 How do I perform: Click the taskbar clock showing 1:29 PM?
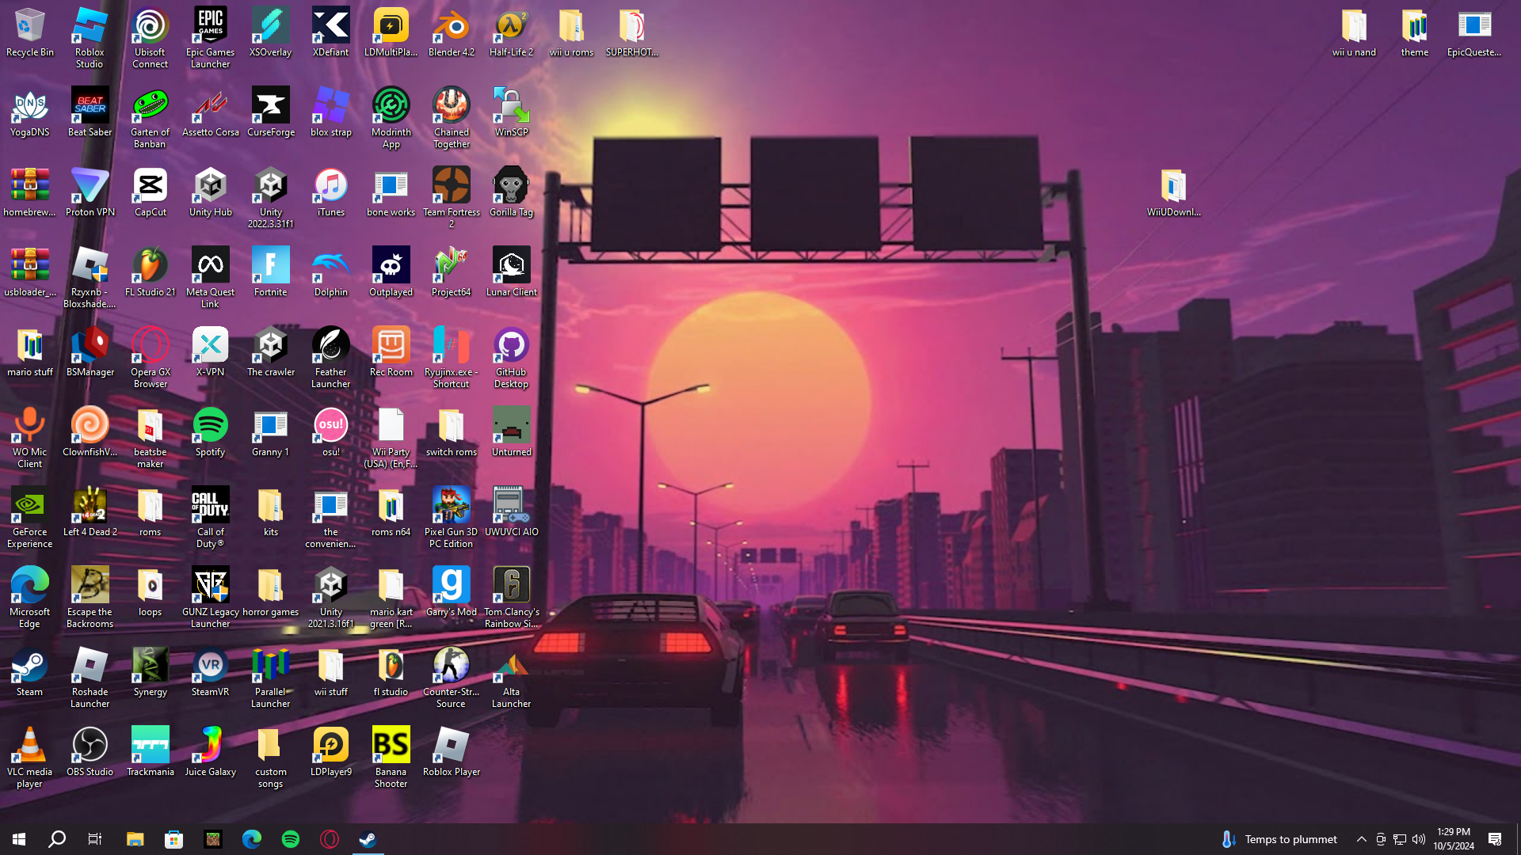coord(1453,839)
